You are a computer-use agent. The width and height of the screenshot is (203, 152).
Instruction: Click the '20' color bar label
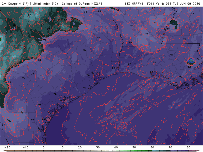pos(80,147)
